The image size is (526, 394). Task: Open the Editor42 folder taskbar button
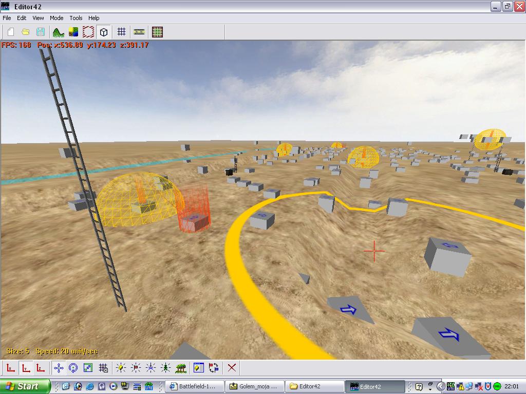pyautogui.click(x=314, y=386)
